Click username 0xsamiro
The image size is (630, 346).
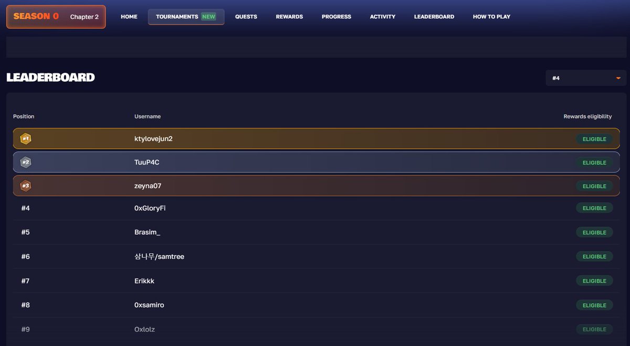pyautogui.click(x=149, y=305)
